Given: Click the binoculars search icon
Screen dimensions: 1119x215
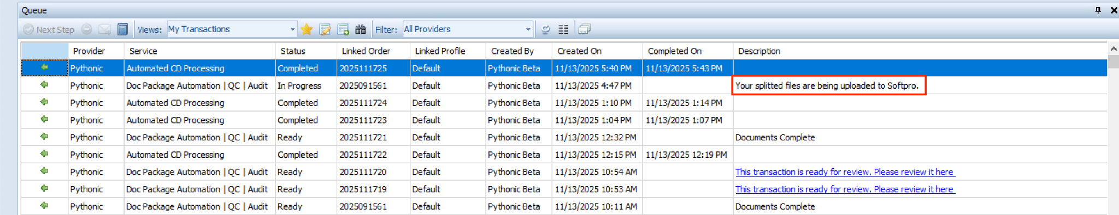Looking at the screenshot, I should click(x=361, y=29).
